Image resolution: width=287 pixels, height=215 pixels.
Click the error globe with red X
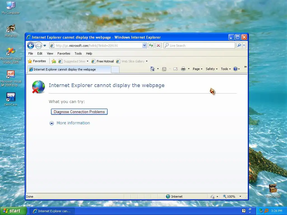[x=38, y=87]
